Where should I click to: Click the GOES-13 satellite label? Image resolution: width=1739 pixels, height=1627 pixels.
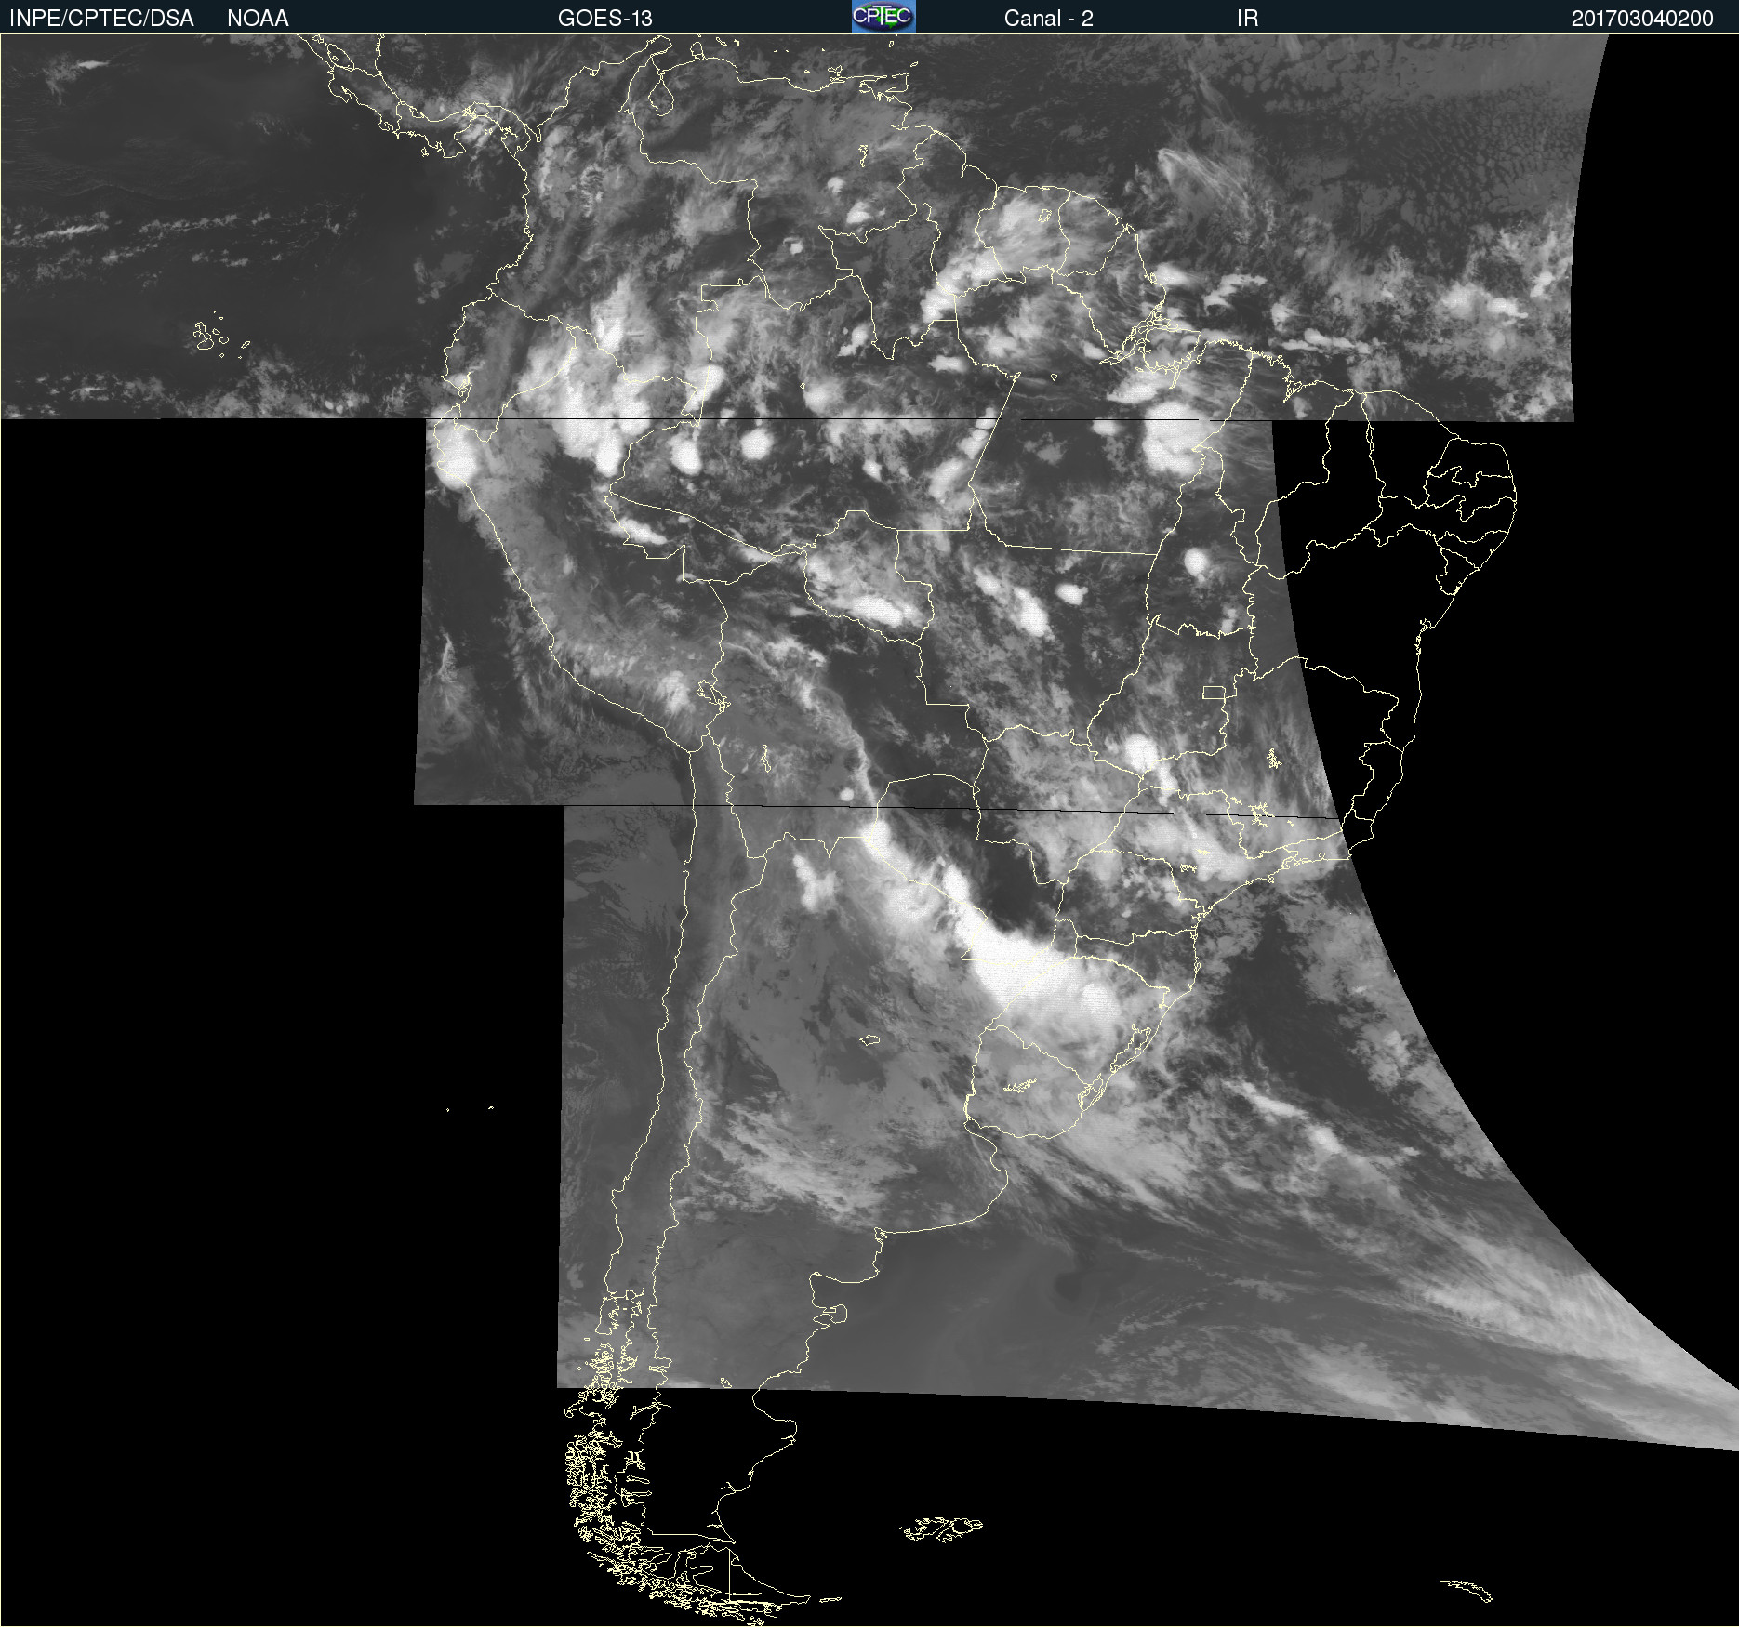605,19
